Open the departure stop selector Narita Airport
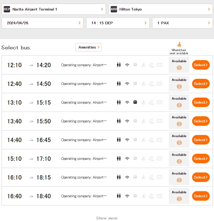The height and width of the screenshot is (221, 214). point(54,9)
